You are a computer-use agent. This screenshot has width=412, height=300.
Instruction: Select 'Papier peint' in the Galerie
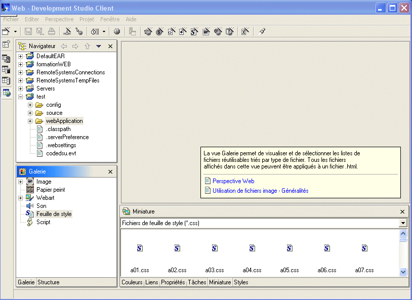[x=51, y=190]
